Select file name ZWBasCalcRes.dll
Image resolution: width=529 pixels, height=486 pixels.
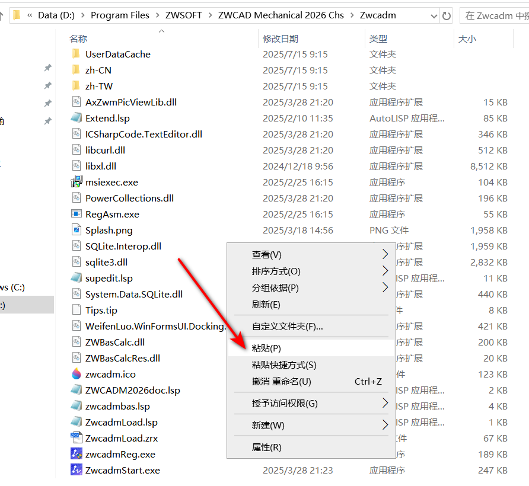(x=123, y=358)
